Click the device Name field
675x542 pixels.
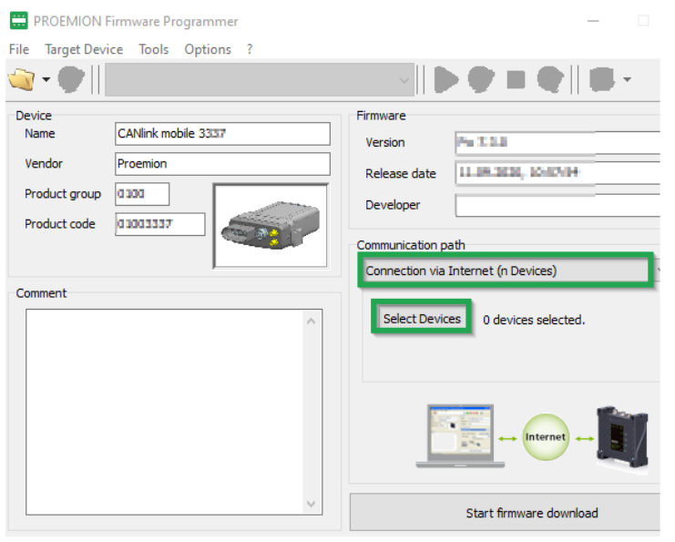[222, 134]
